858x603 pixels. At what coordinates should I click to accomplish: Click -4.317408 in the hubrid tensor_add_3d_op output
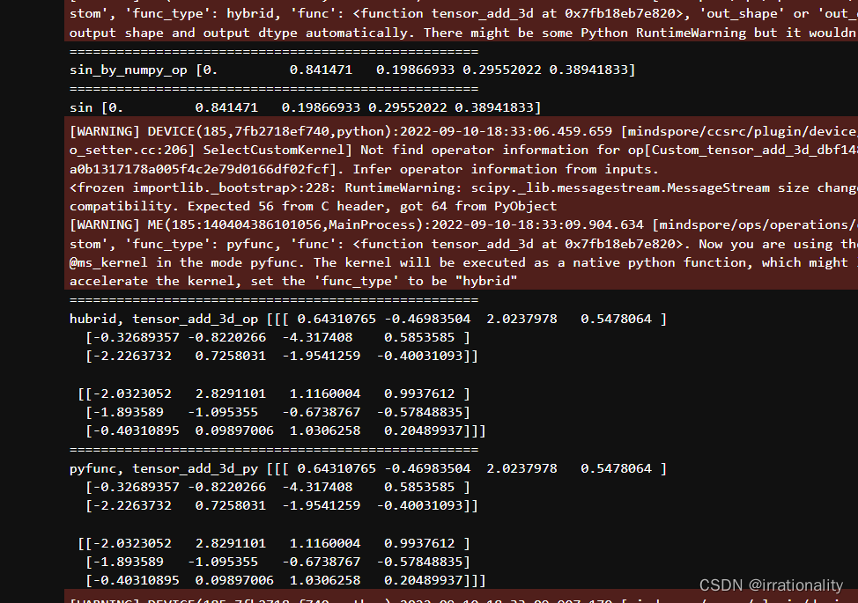(x=317, y=338)
